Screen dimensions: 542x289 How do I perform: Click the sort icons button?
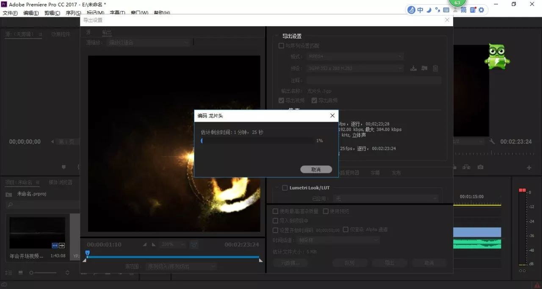(67, 273)
